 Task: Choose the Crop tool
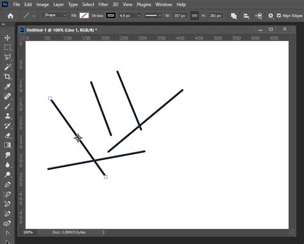(8, 76)
